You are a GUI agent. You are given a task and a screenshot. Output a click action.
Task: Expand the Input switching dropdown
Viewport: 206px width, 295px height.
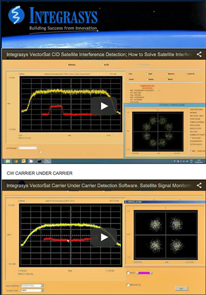[32, 286]
